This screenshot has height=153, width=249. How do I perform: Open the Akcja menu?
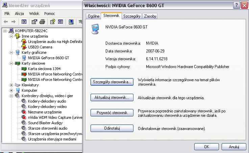tap(19, 14)
